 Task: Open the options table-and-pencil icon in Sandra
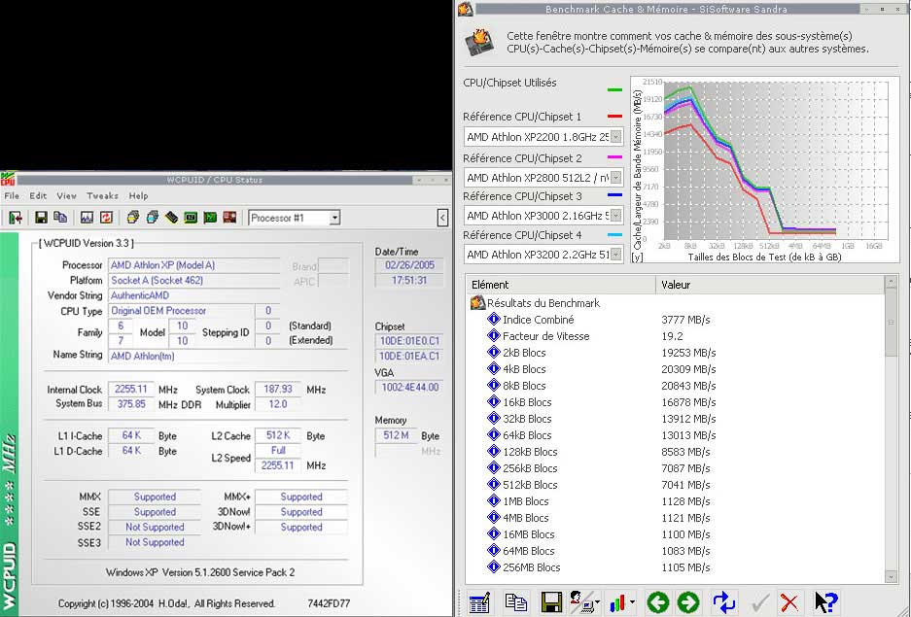click(479, 602)
